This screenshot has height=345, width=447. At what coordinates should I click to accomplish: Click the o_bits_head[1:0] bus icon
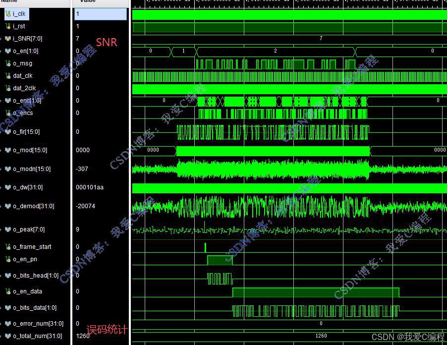pyautogui.click(x=8, y=276)
